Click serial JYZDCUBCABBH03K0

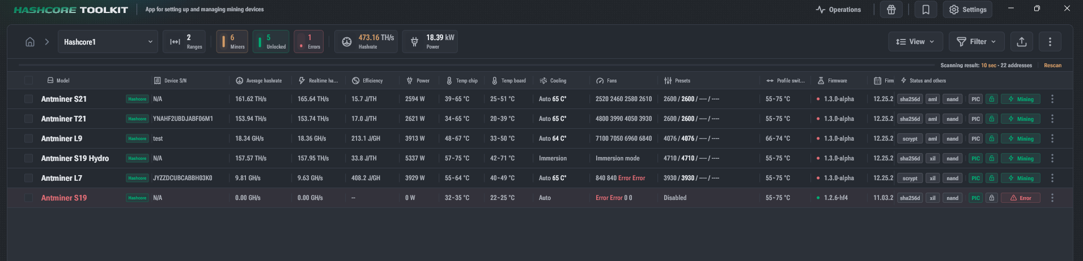coord(182,178)
